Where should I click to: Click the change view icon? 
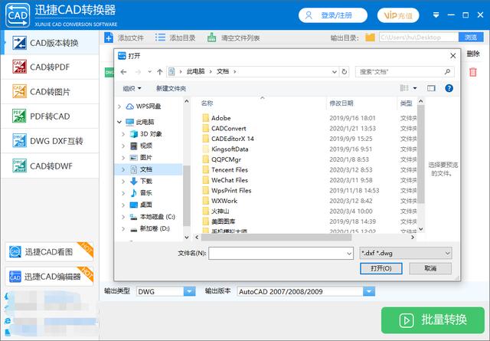click(x=404, y=88)
